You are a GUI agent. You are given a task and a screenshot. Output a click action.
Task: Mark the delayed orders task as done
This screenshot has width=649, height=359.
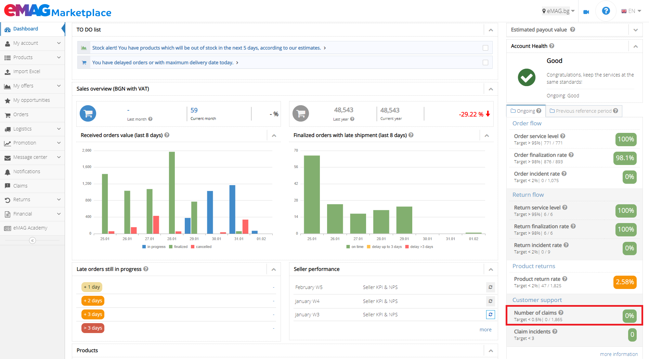(485, 62)
